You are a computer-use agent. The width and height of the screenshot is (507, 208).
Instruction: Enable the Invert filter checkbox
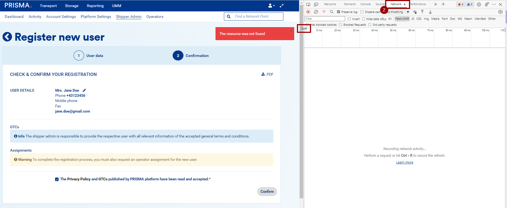tap(349, 19)
